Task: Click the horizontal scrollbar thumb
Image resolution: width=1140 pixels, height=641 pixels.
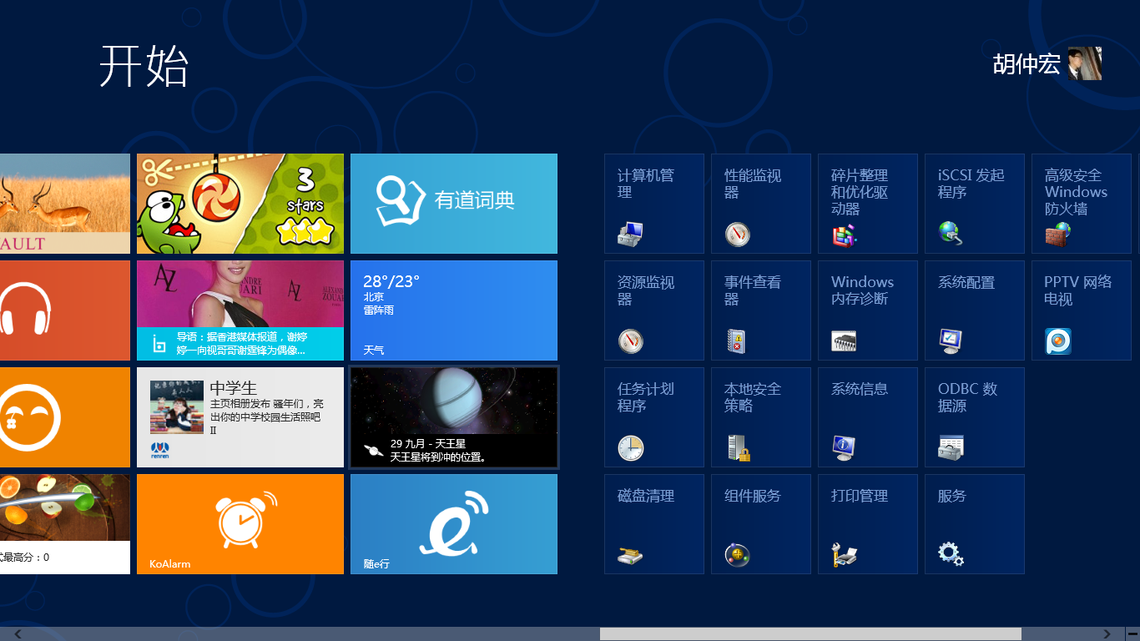Action: [810, 634]
